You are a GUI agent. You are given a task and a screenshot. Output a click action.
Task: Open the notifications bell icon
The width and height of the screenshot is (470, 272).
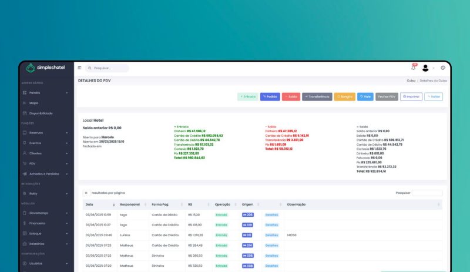coord(413,68)
